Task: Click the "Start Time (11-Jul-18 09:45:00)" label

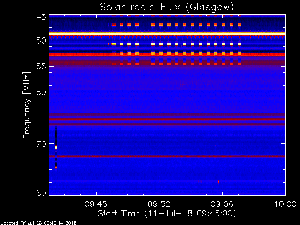Action: pyautogui.click(x=167, y=213)
